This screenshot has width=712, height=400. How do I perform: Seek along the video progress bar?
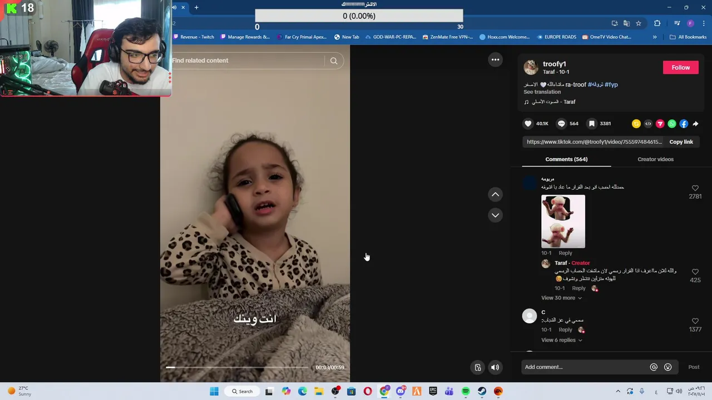237,367
